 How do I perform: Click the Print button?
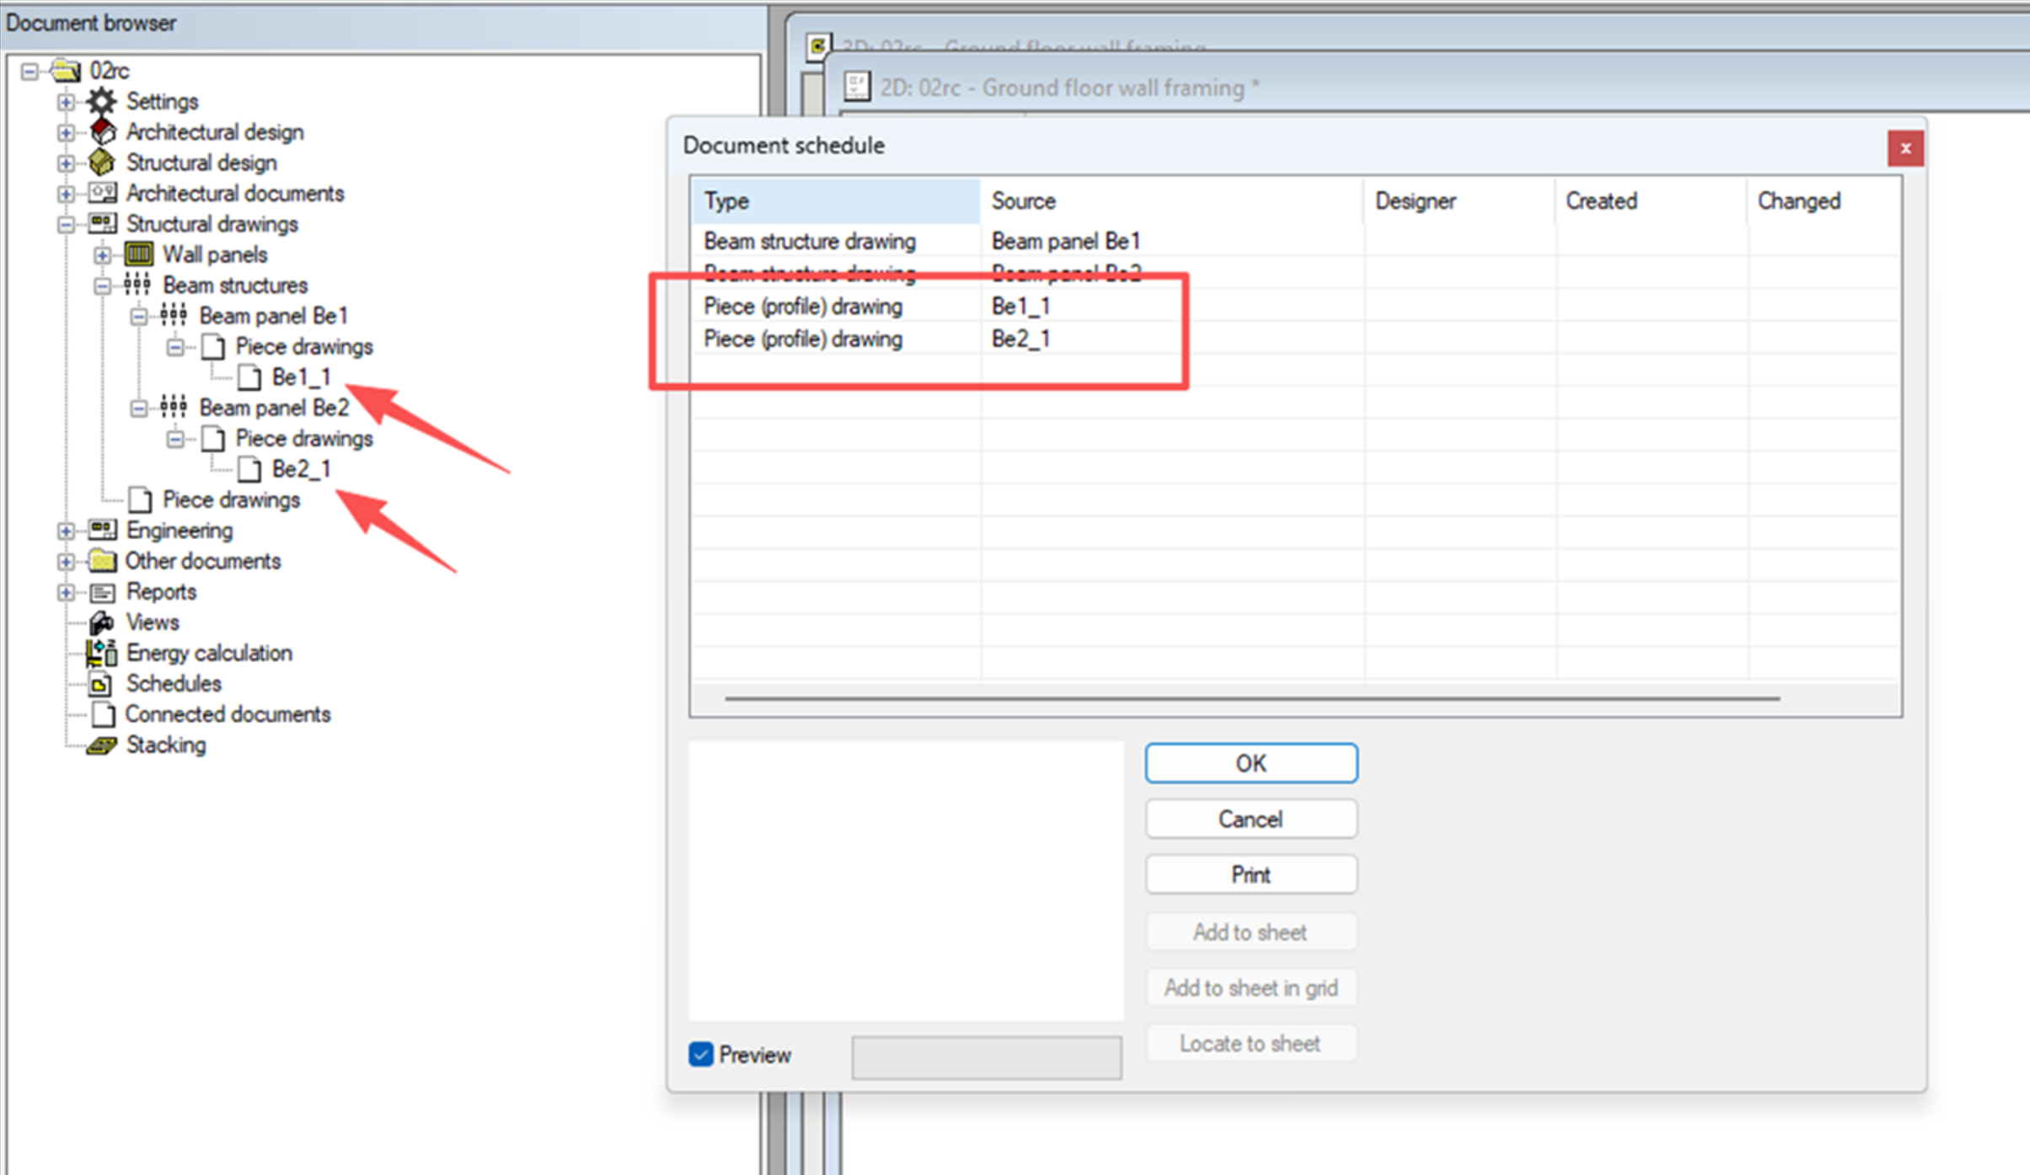(x=1251, y=874)
